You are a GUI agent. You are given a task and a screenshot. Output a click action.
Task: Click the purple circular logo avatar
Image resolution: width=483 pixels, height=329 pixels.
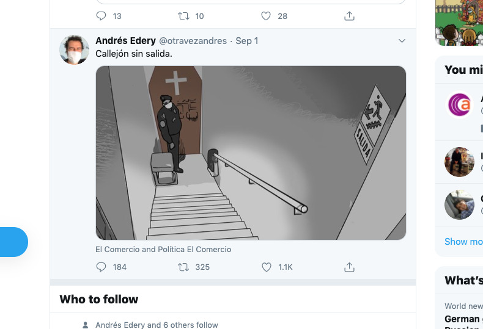tap(460, 104)
